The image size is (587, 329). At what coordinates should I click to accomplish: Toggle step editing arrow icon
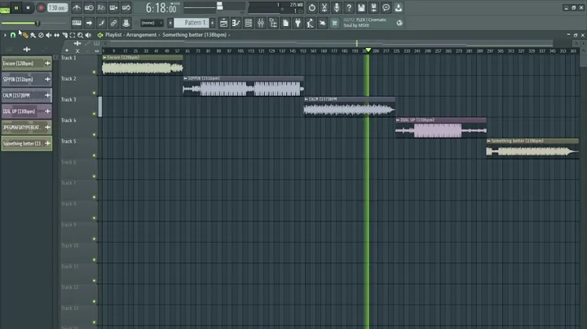coord(89,23)
